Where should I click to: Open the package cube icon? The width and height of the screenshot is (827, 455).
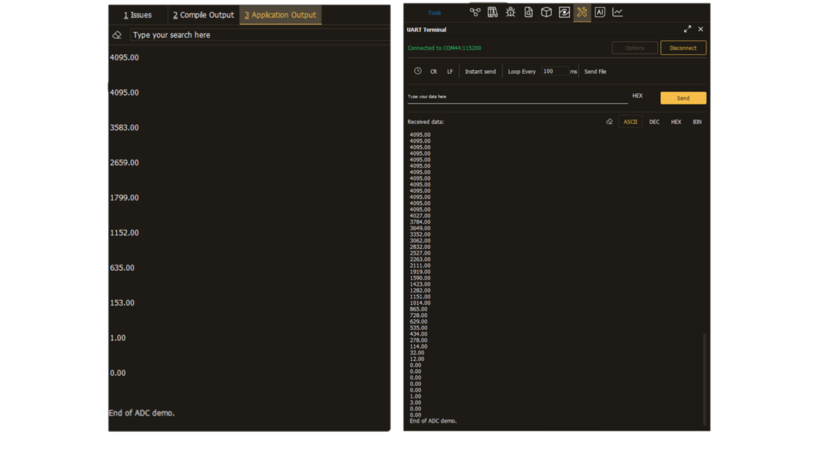(546, 12)
